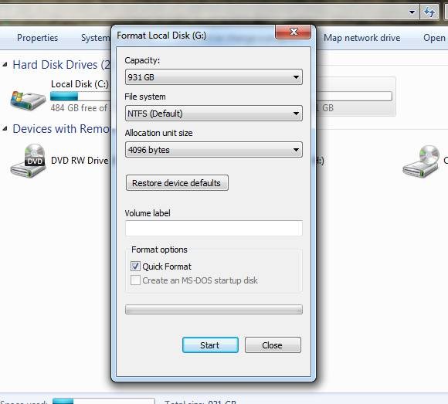The width and height of the screenshot is (448, 404).
Task: Click the Format Local Disk (G:) title
Action: point(161,36)
